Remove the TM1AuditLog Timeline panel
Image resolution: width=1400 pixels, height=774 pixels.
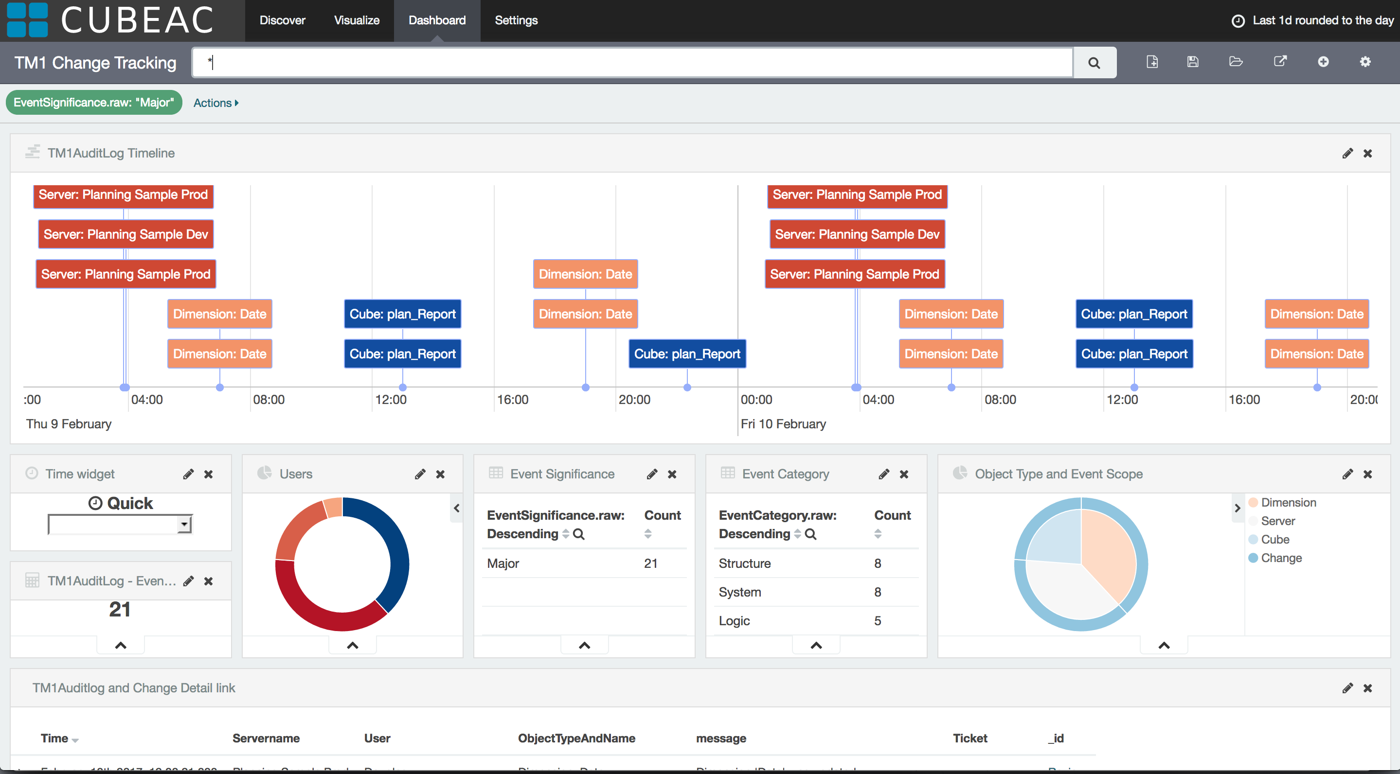point(1367,154)
